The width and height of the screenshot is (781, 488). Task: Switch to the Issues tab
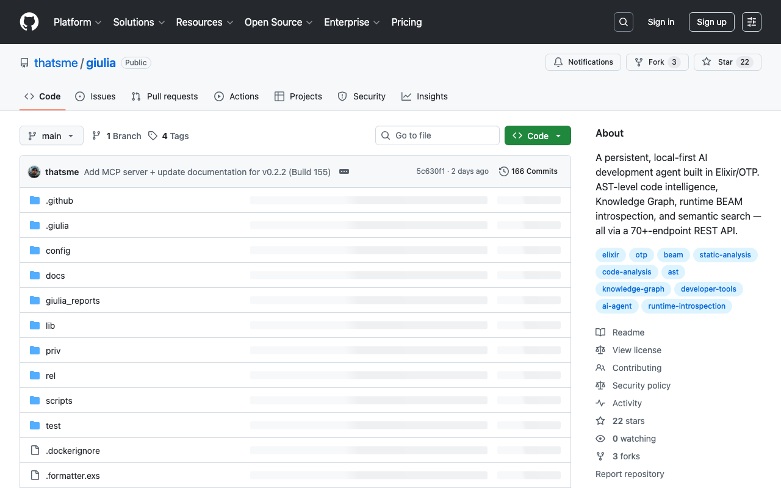tap(95, 96)
